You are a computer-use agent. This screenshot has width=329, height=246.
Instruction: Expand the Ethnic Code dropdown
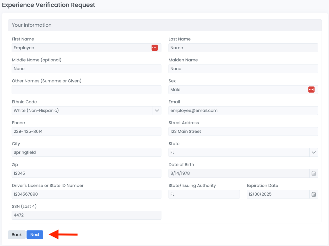157,110
